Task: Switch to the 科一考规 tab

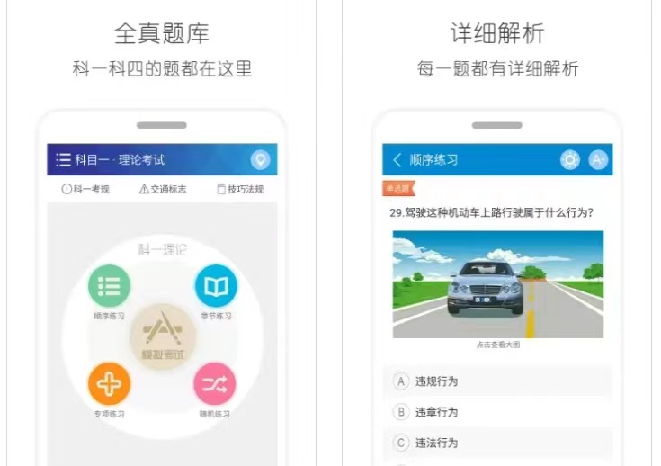Action: click(85, 189)
